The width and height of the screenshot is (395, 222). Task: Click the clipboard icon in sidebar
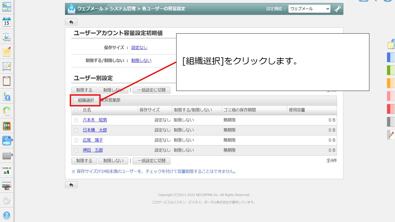6,81
